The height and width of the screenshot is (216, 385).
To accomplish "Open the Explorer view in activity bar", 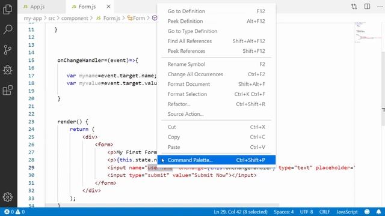I will 8,10.
